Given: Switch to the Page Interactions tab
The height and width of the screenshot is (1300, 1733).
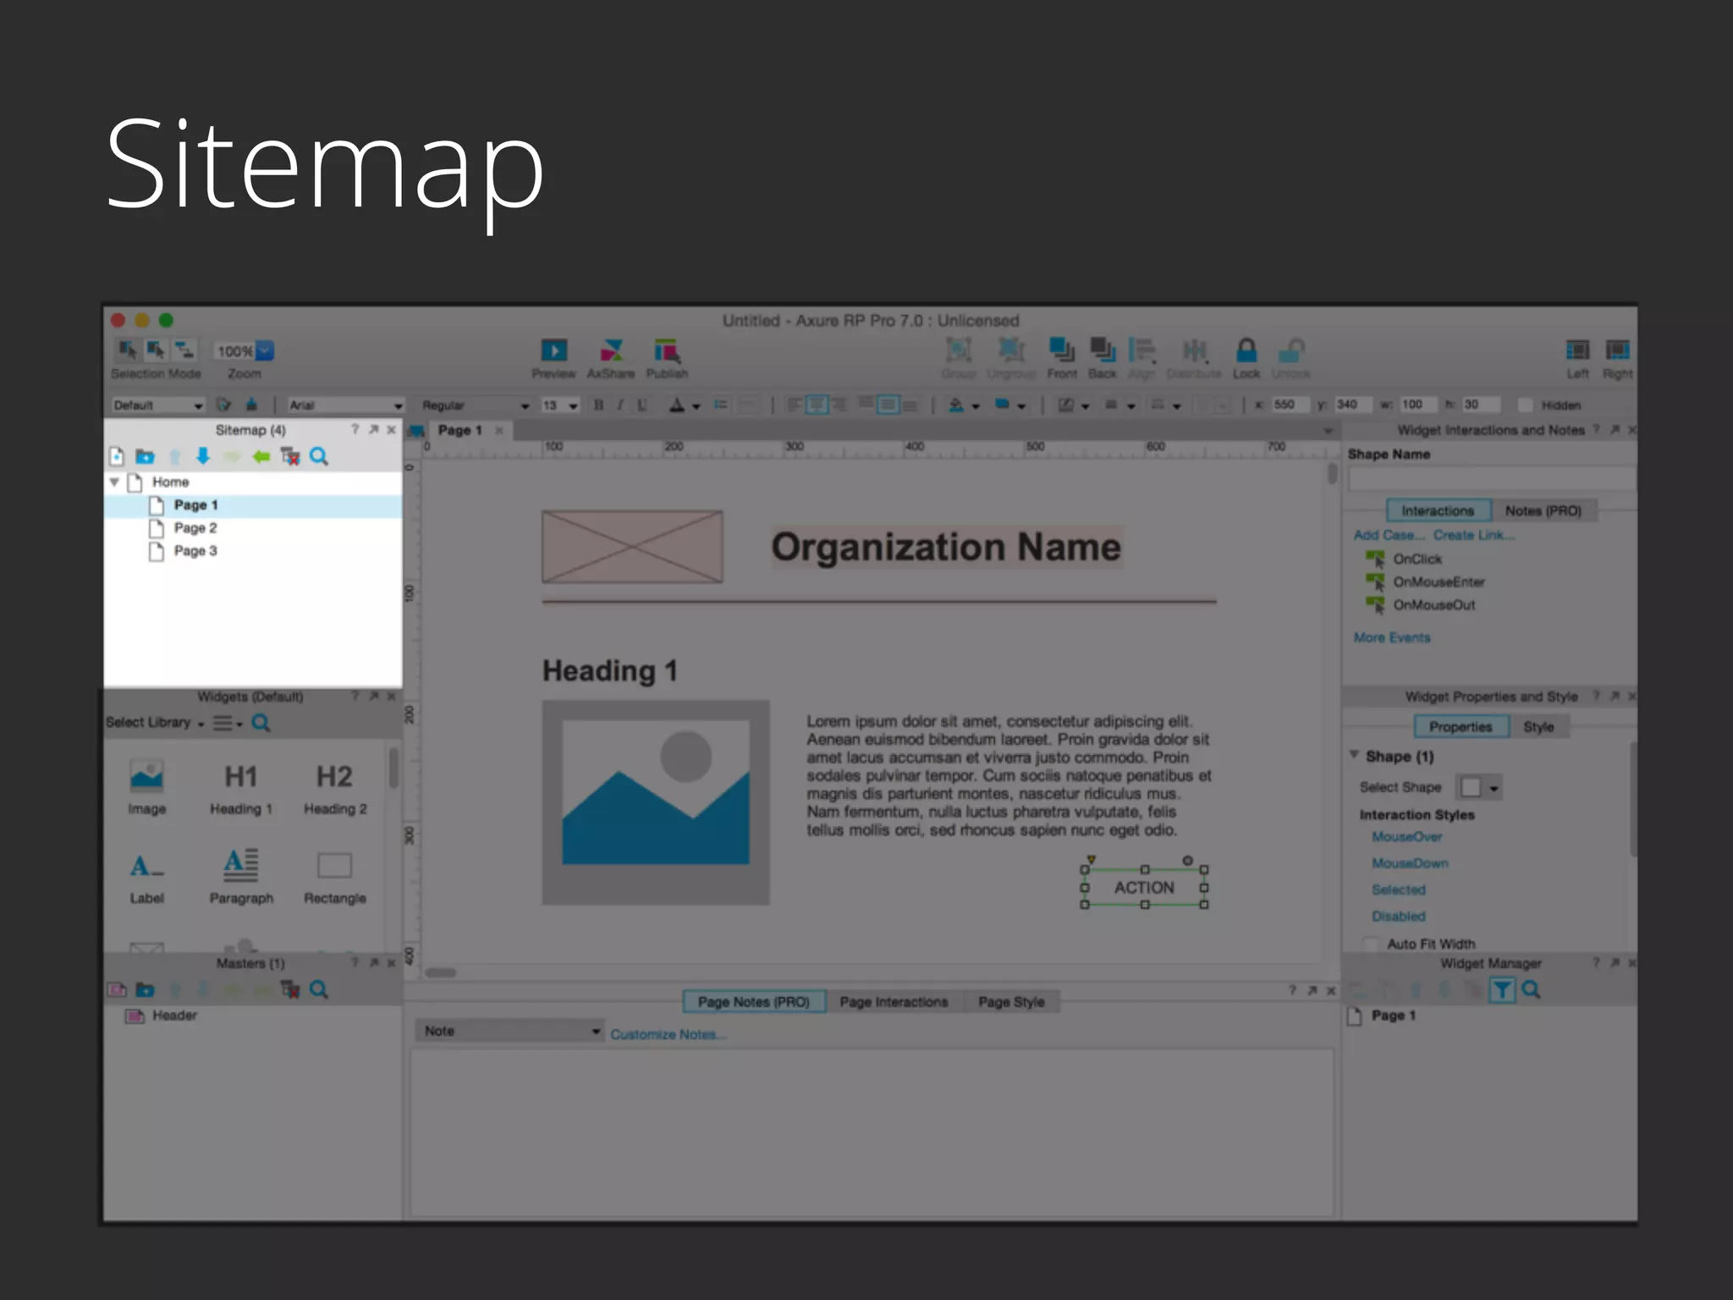Looking at the screenshot, I should click(894, 1002).
